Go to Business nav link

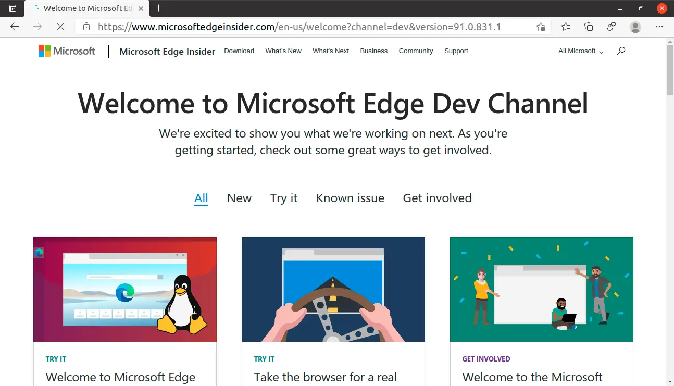[374, 51]
